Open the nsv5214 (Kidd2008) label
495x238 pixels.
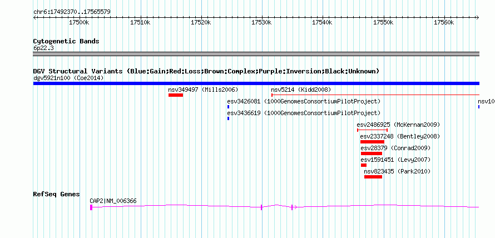[301, 90]
